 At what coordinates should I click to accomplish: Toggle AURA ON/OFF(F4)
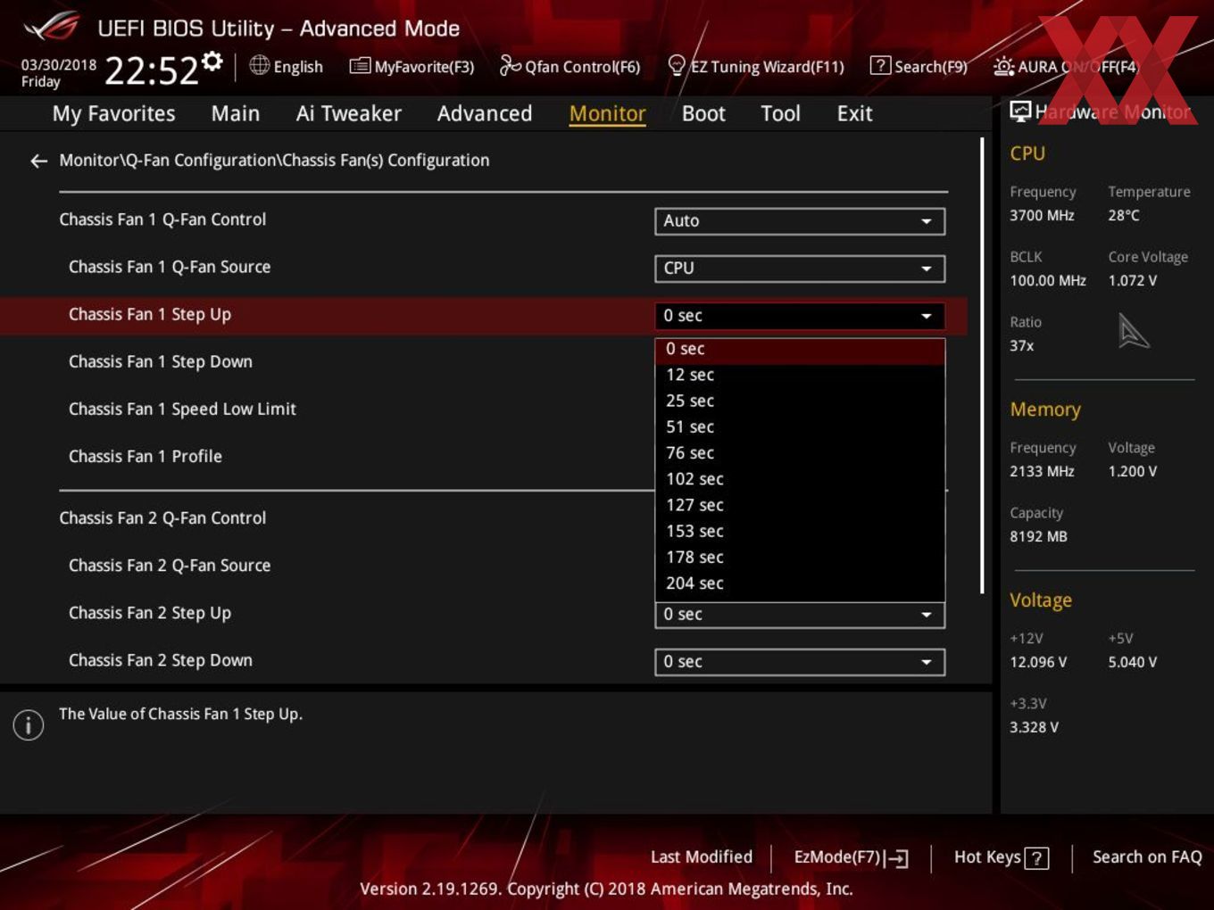[1066, 66]
